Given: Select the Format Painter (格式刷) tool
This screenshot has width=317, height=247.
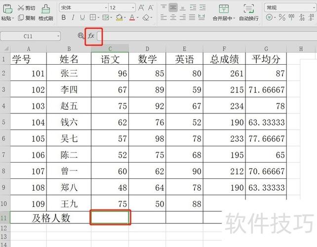Looking at the screenshot, I should pos(46,13).
